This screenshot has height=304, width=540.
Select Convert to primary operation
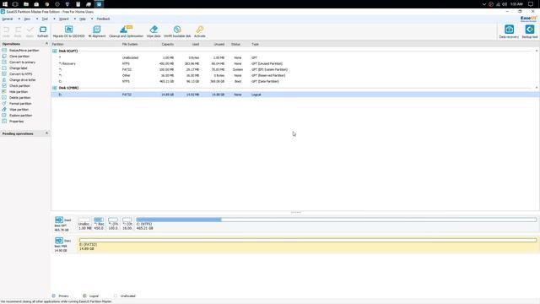[x=19, y=62]
